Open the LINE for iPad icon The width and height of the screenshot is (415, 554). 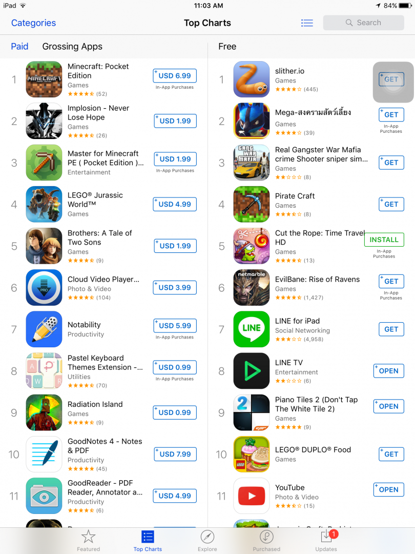pos(252,329)
